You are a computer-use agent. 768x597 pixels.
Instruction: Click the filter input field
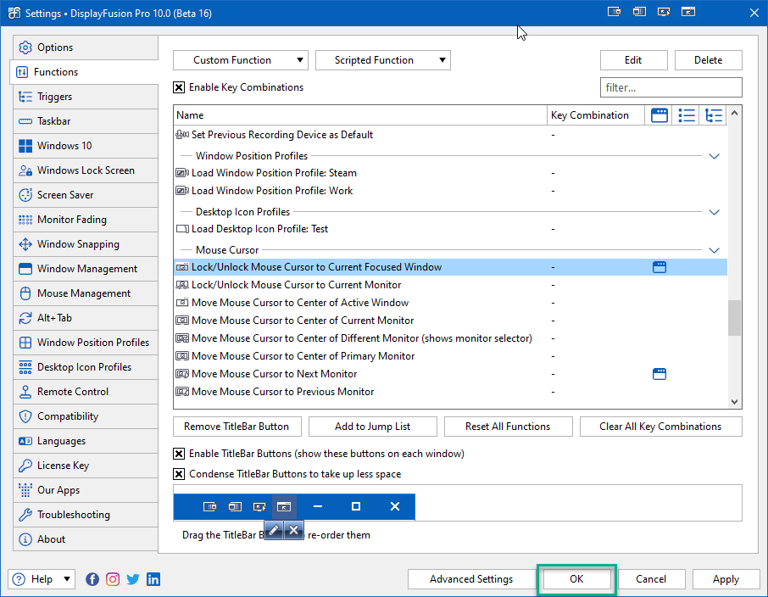(671, 87)
